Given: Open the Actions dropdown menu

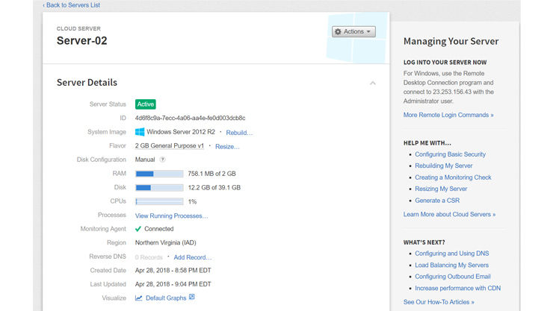Looking at the screenshot, I should click(353, 31).
